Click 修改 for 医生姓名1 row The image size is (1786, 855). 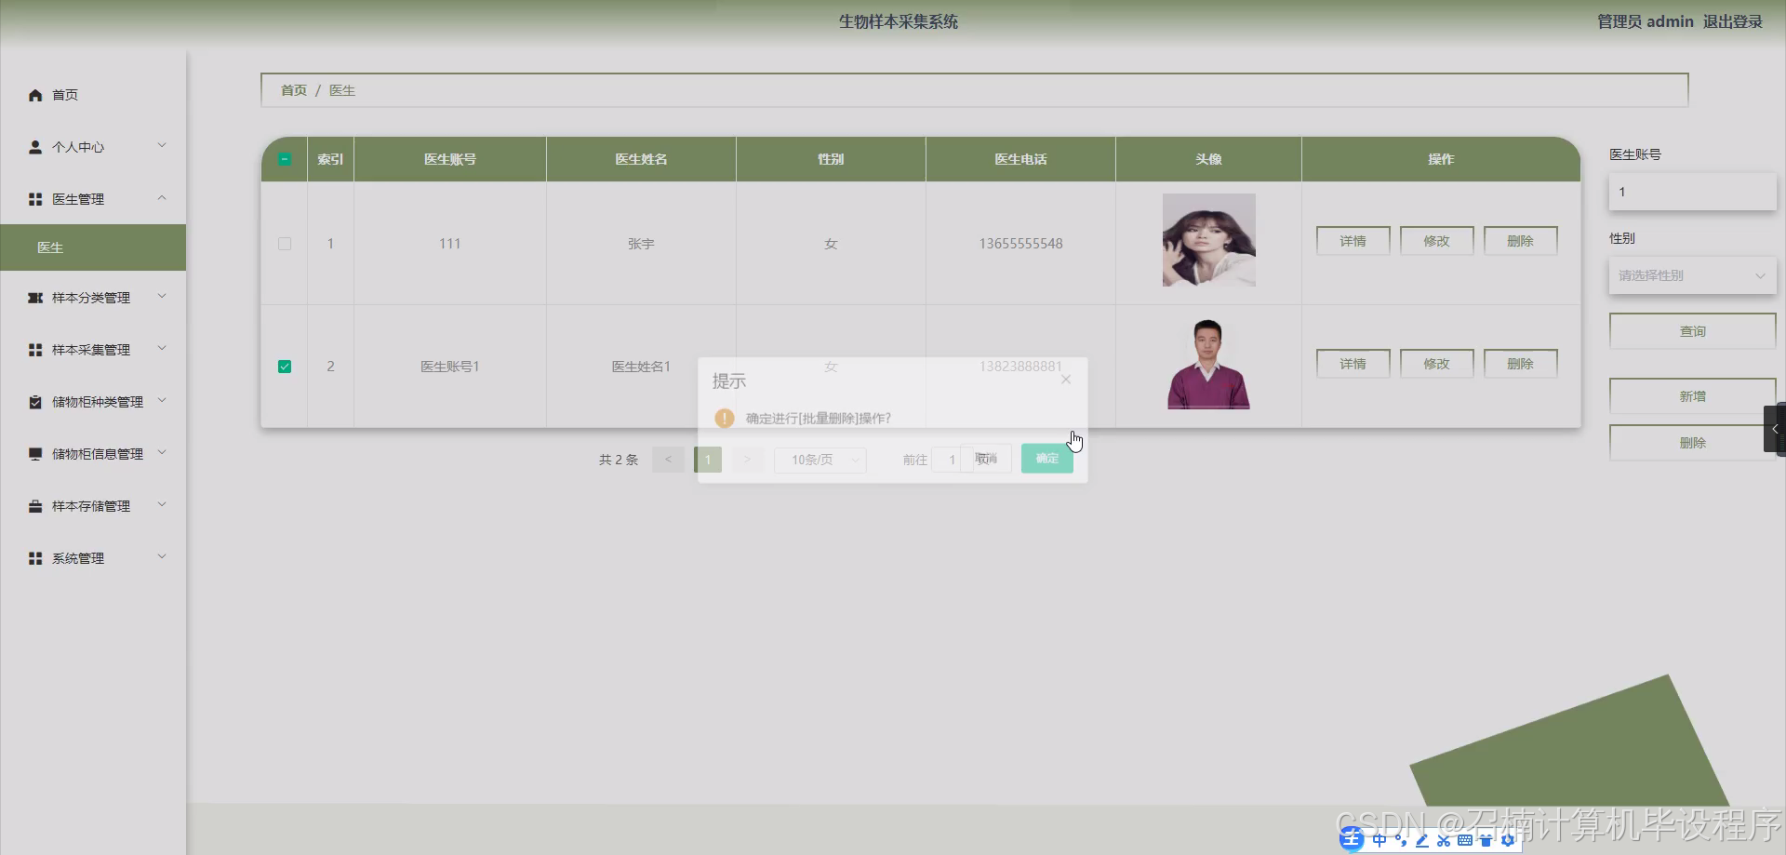coord(1437,364)
